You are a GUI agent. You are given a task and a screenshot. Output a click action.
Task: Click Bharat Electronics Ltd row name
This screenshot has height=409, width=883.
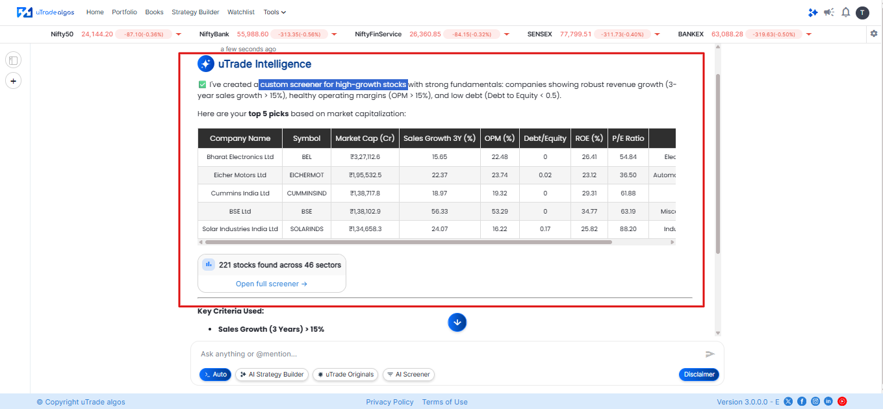pos(240,156)
